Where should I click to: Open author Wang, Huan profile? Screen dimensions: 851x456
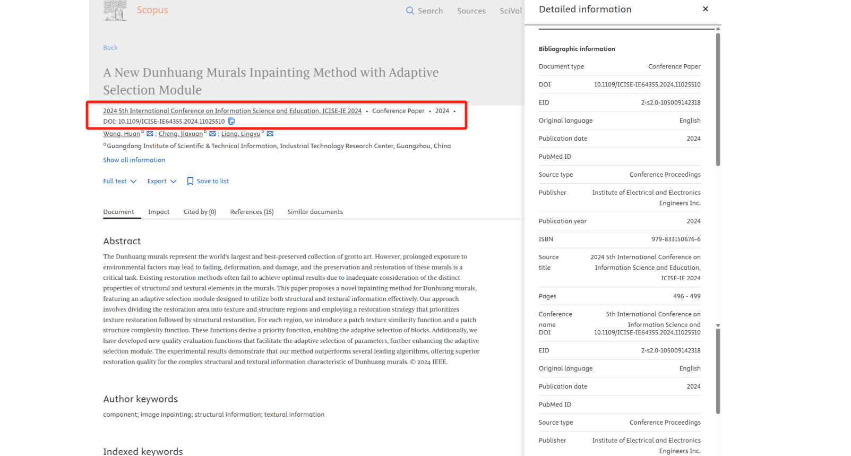click(122, 134)
